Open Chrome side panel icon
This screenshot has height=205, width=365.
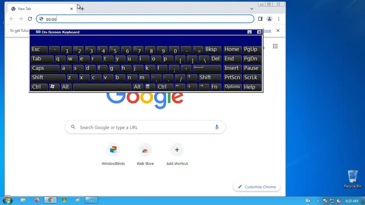(x=260, y=19)
